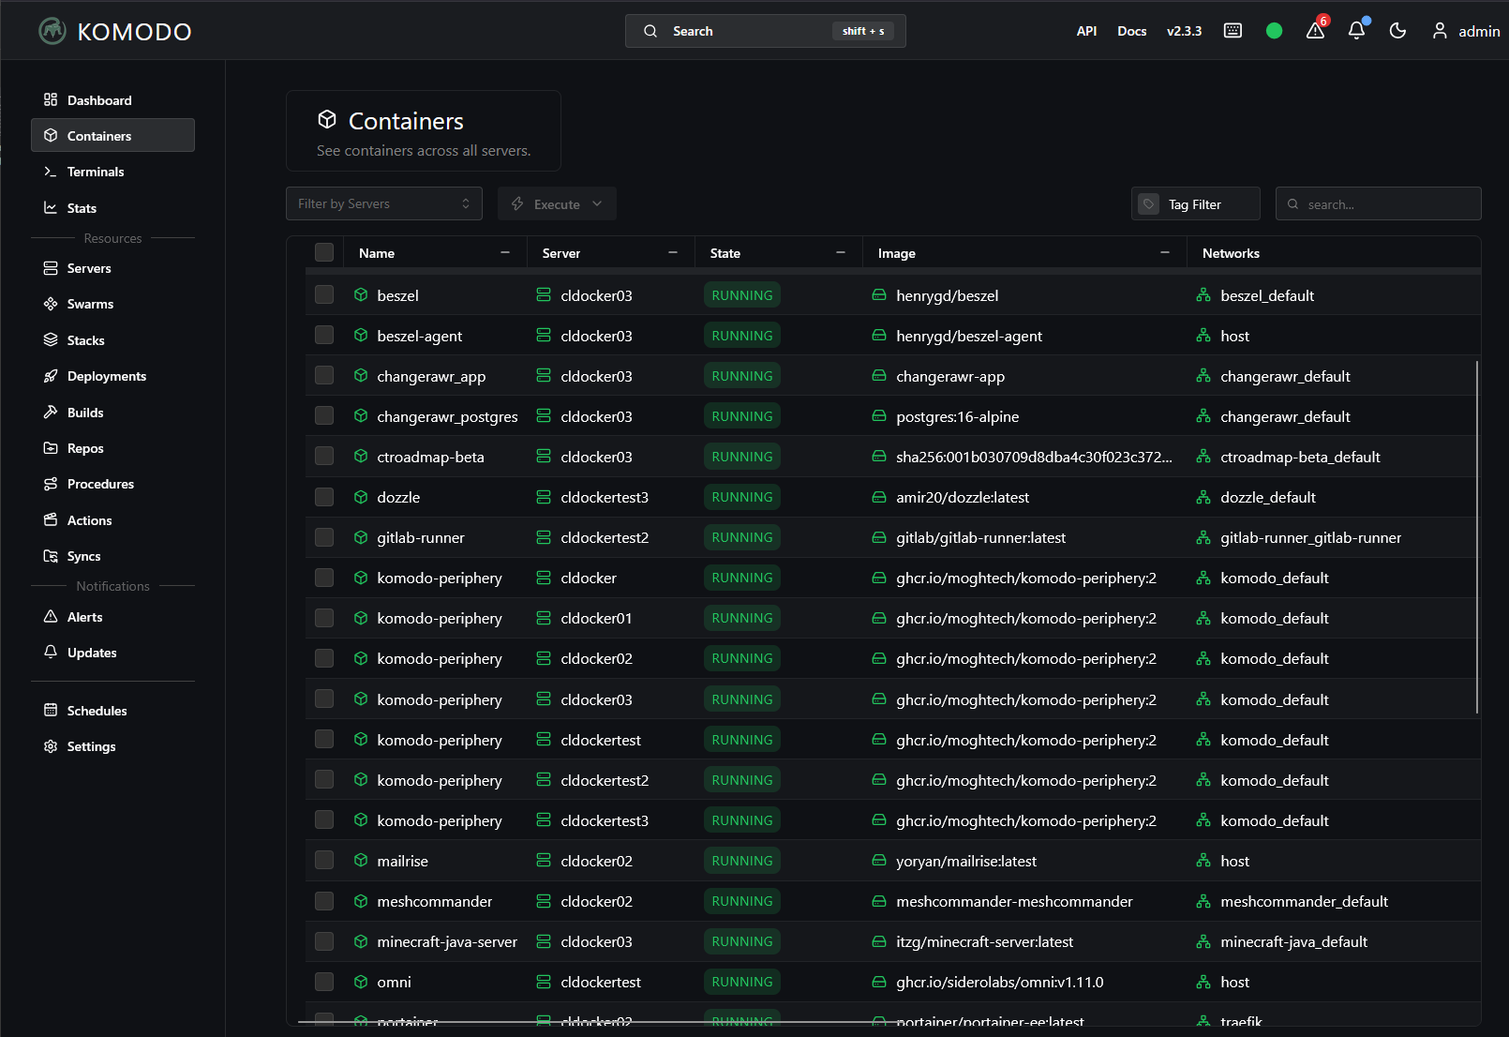
Task: Click the network icon beside beszel_default
Action: tap(1203, 294)
